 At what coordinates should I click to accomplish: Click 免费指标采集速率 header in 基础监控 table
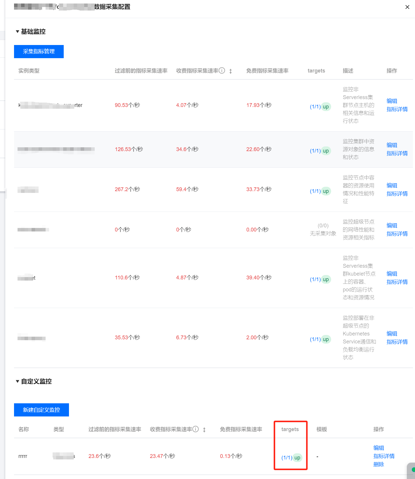click(x=267, y=71)
